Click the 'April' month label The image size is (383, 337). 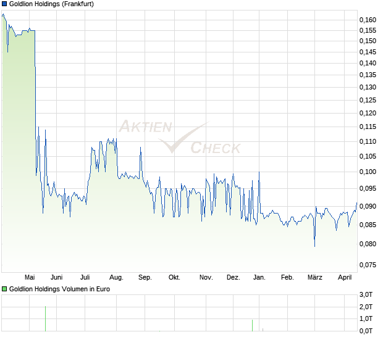pos(345,278)
